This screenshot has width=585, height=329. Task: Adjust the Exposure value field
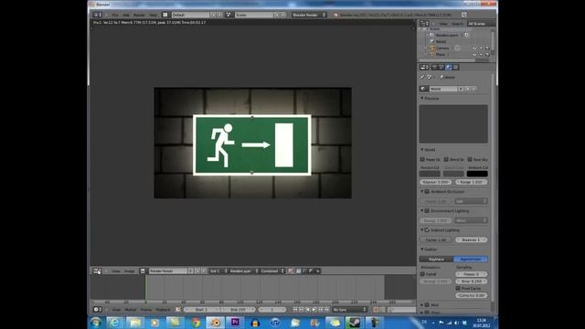point(436,182)
